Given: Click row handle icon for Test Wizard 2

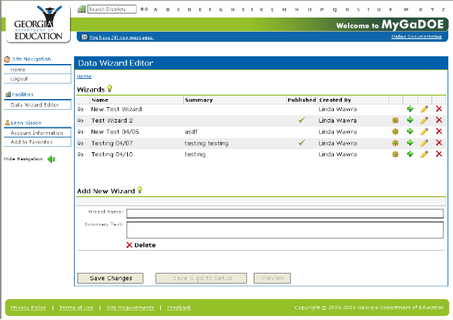Looking at the screenshot, I should pos(80,121).
